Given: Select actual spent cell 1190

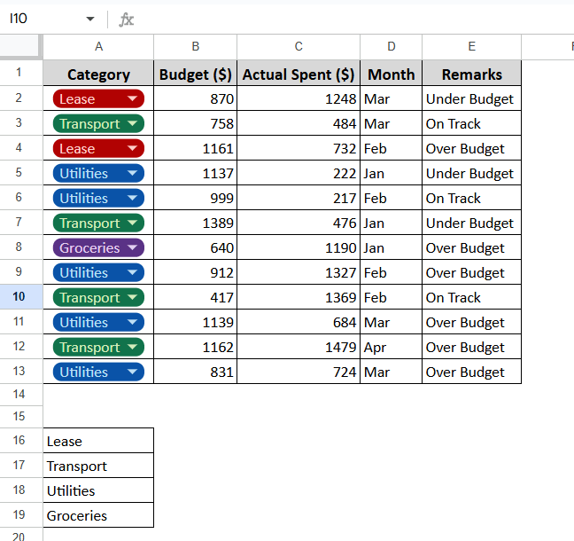Looking at the screenshot, I should 299,247.
